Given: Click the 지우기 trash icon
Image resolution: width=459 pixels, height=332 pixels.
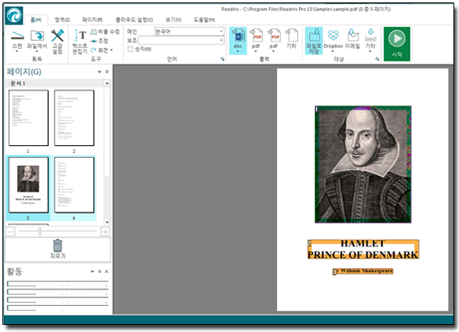Looking at the screenshot, I should coord(58,245).
